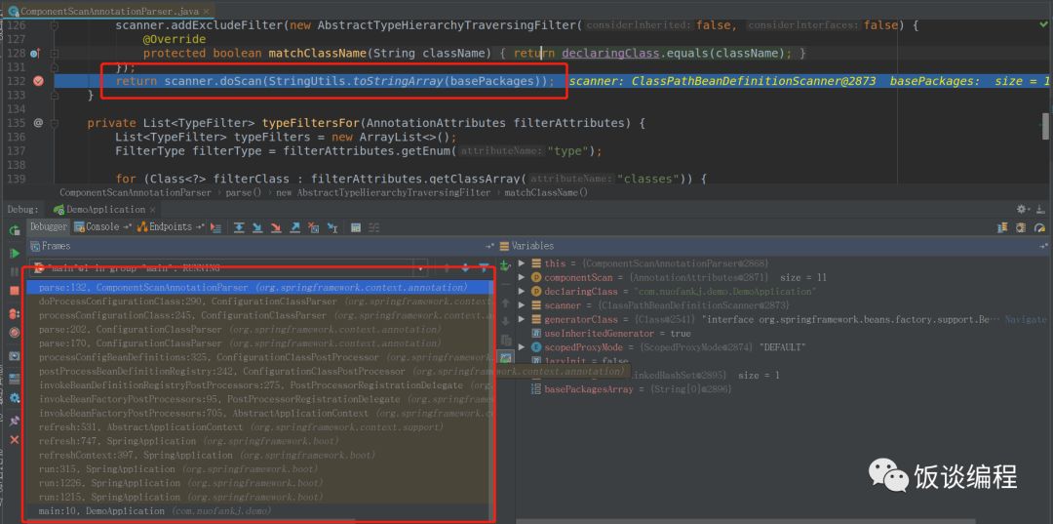
Task: Select the basePackagesArray variable row
Action: point(783,389)
